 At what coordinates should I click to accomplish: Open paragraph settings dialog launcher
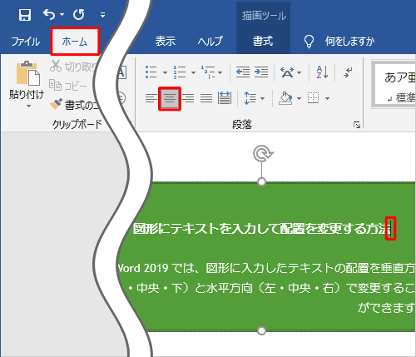357,125
